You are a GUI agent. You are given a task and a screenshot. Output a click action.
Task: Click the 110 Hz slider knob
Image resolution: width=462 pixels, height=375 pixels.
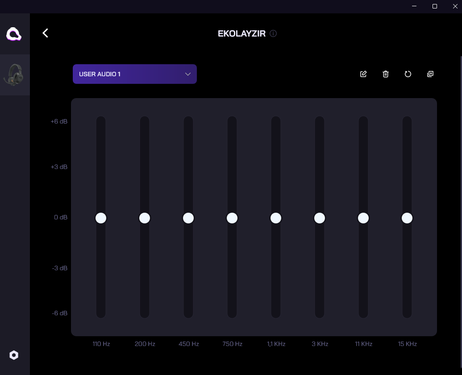point(101,218)
